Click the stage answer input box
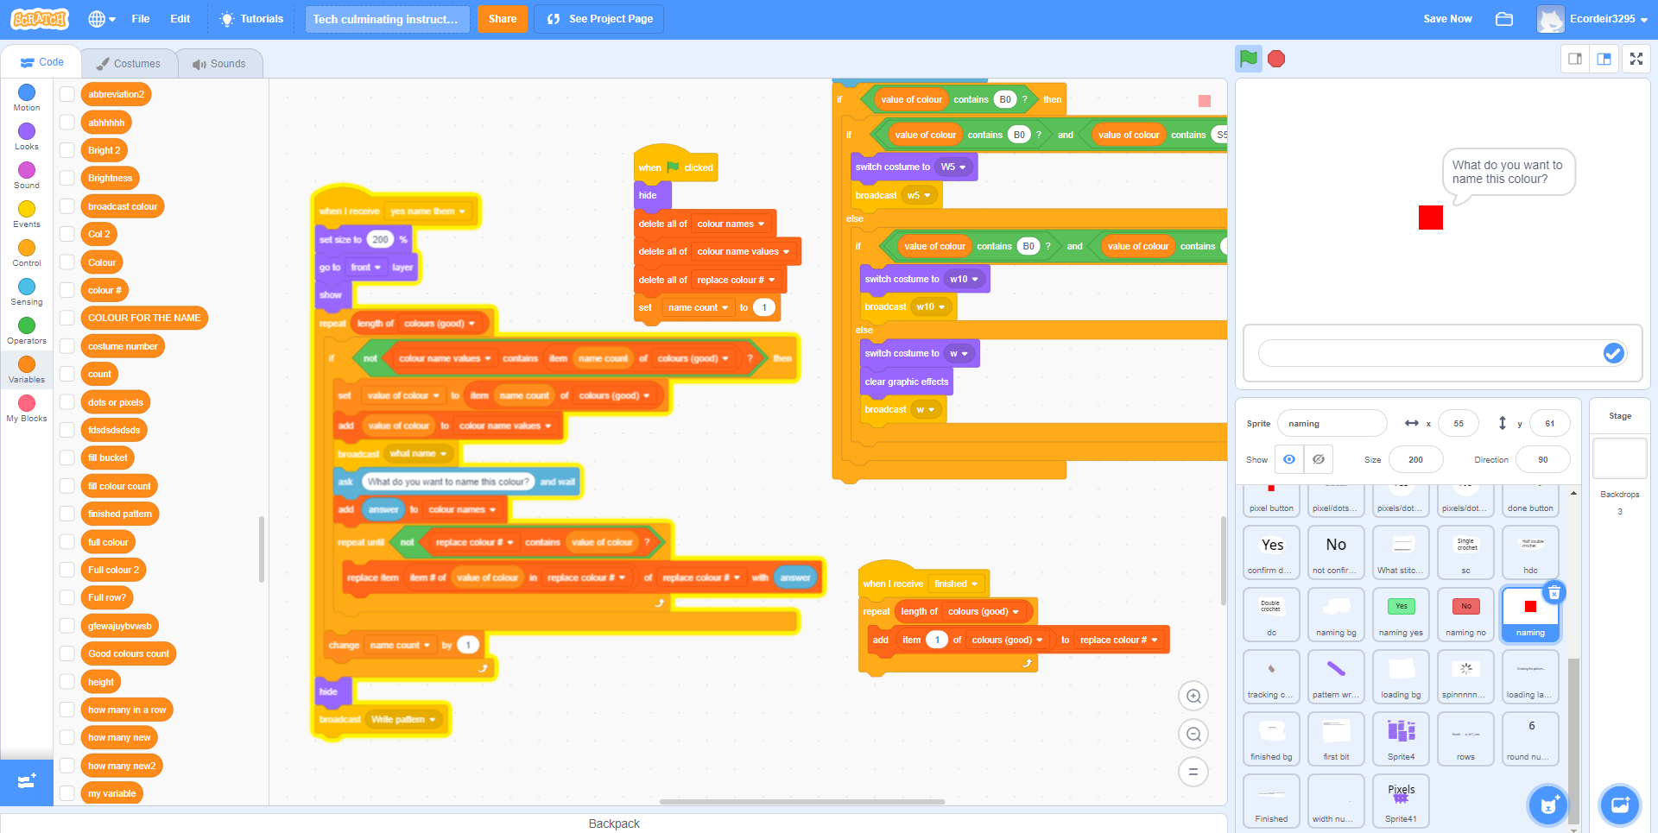 click(x=1431, y=353)
